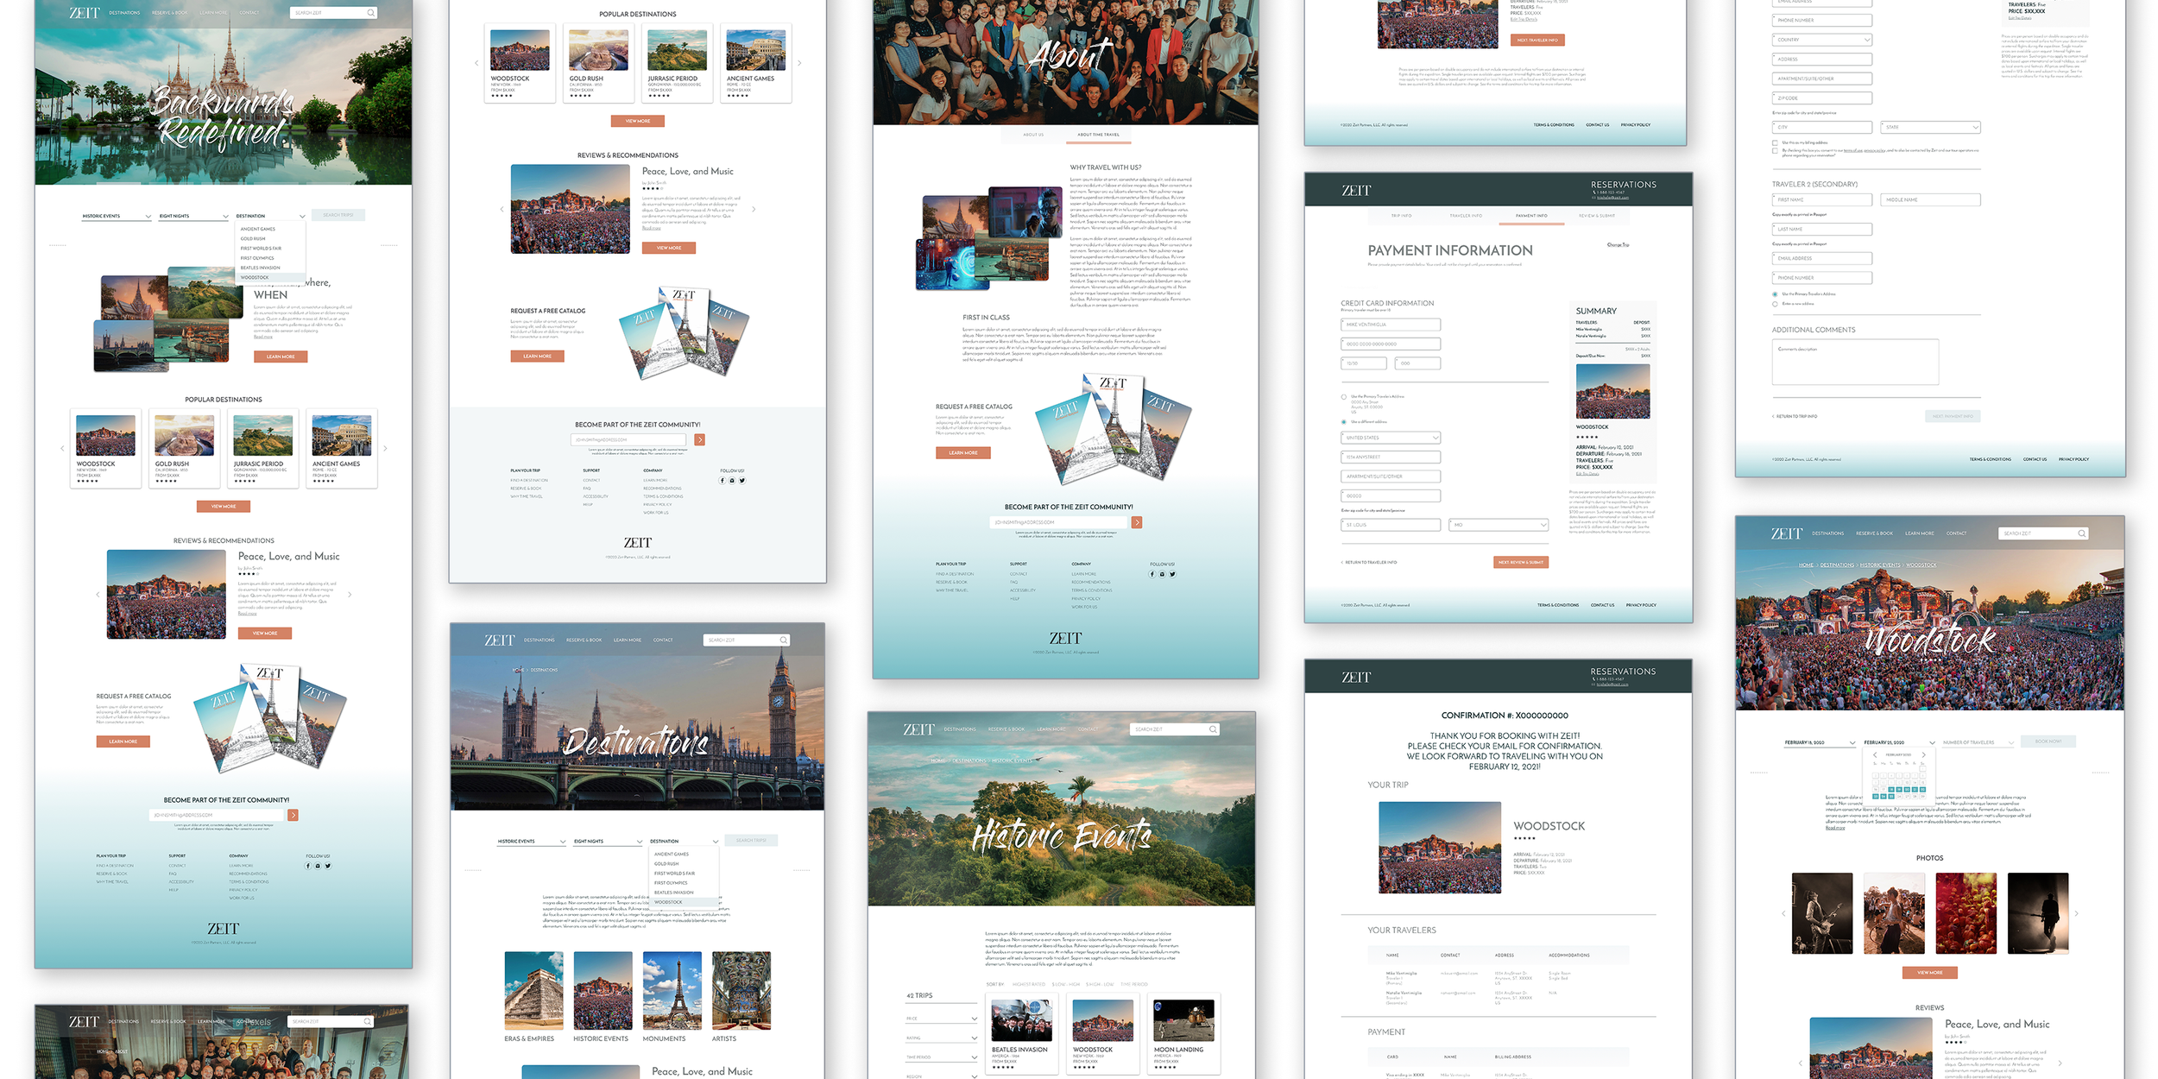2158x1079 pixels.
Task: Check 'Use this as my billing address'
Action: 1775,142
